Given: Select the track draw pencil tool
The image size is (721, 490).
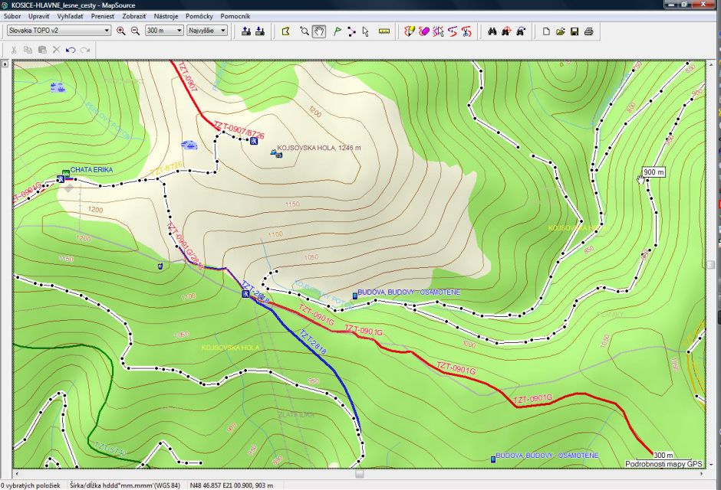Looking at the screenshot, I should pos(410,31).
